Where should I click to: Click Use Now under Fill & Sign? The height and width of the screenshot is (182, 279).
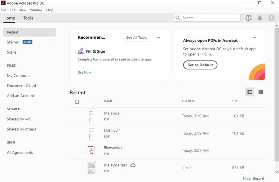tap(84, 72)
